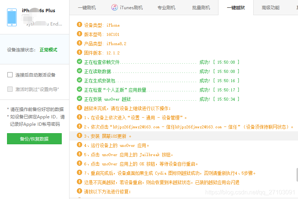Click the 正在读取数据 log text
The image size is (298, 199).
click(98, 71)
